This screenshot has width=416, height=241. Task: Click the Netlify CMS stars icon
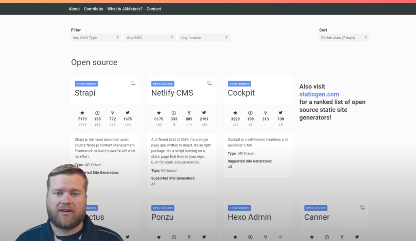(159, 113)
